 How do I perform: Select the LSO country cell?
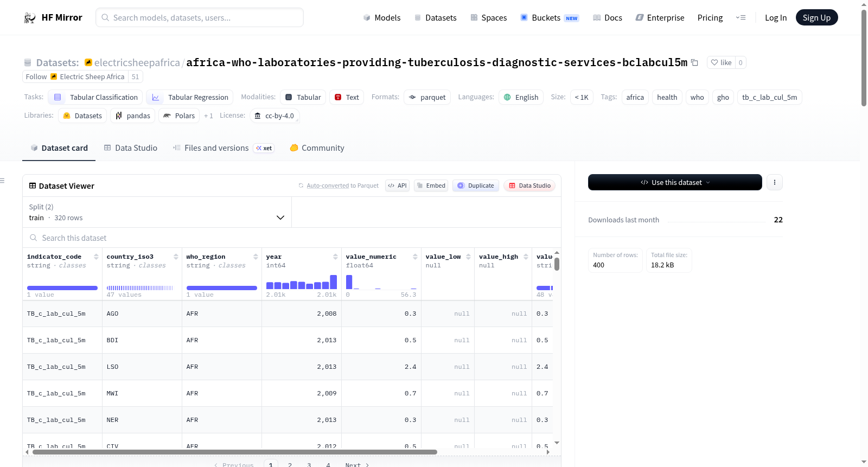[142, 367]
